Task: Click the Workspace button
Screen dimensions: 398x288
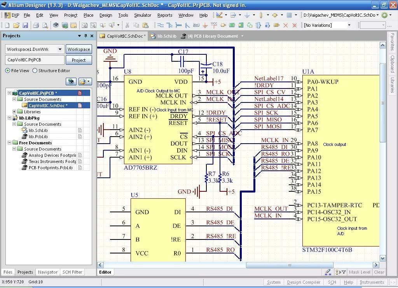Action: click(79, 49)
